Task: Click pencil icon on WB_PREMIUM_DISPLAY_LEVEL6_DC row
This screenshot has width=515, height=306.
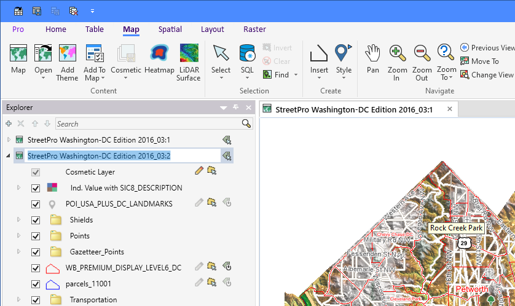Action: pyautogui.click(x=199, y=266)
